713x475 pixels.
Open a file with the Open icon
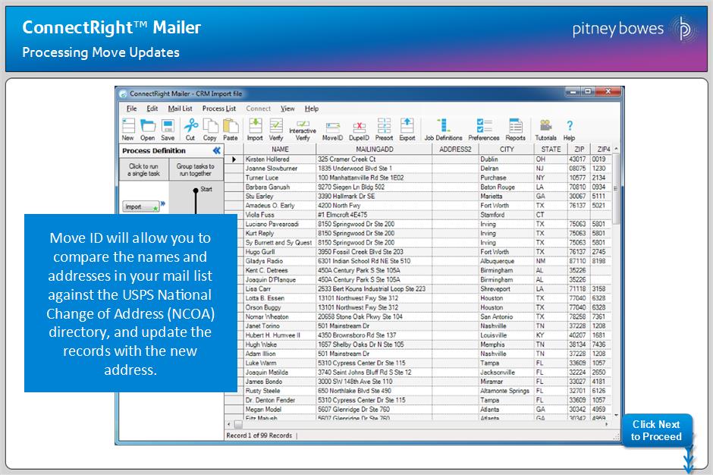coord(147,129)
